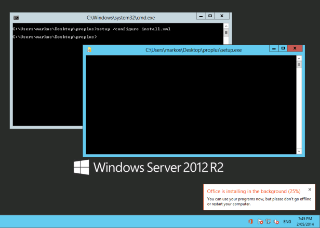Screen dimensions: 320x228
Task: Close the cmd.exe command prompt window
Action: [x=223, y=16]
